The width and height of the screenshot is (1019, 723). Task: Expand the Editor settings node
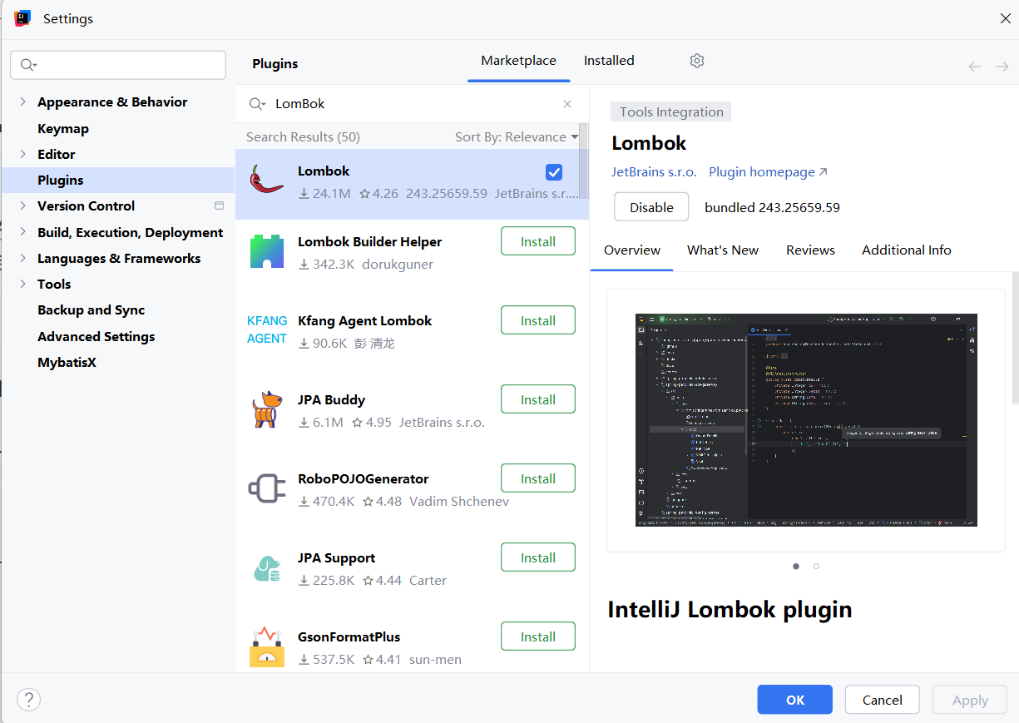22,154
